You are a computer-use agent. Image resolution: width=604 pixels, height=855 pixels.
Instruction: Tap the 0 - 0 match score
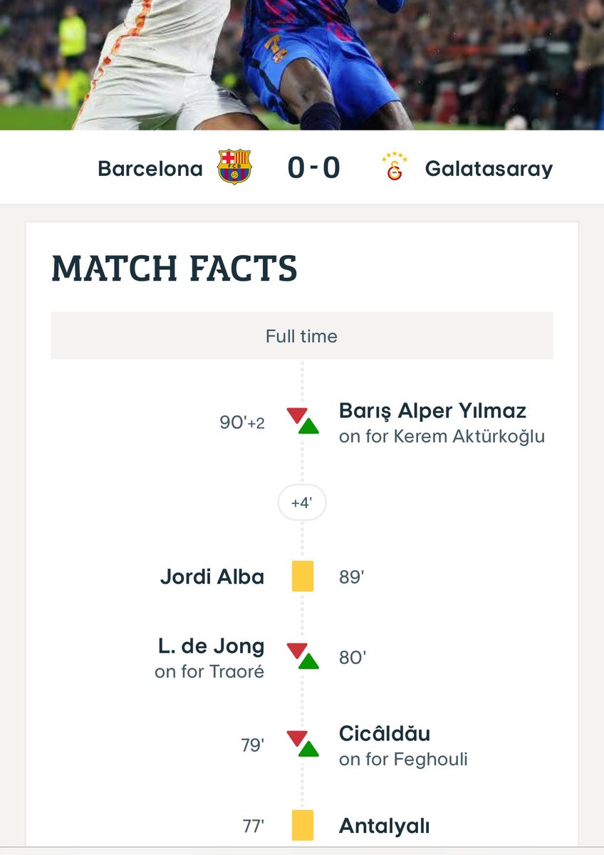coord(314,168)
